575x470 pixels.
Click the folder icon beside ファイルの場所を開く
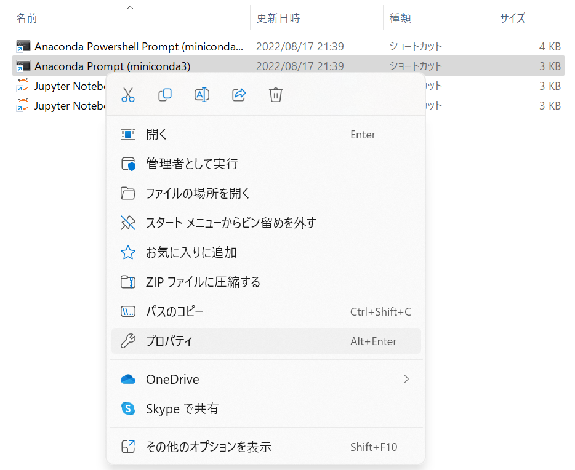point(128,193)
